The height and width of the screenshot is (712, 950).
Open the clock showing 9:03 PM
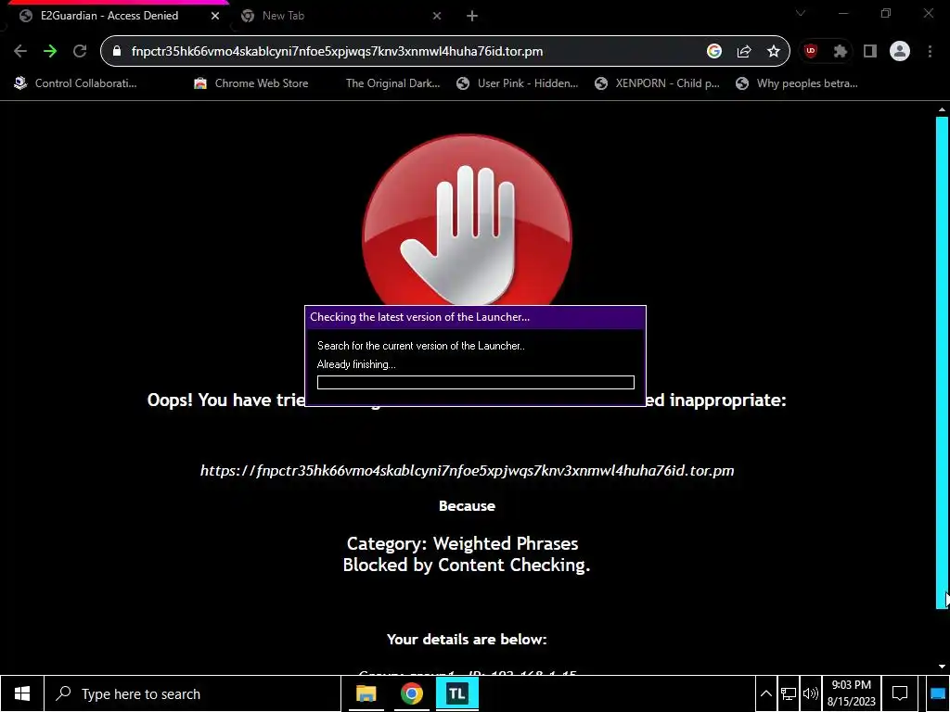(x=852, y=693)
